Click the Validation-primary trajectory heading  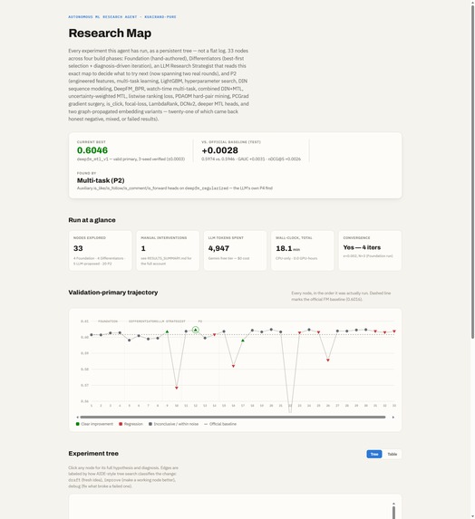(x=113, y=293)
